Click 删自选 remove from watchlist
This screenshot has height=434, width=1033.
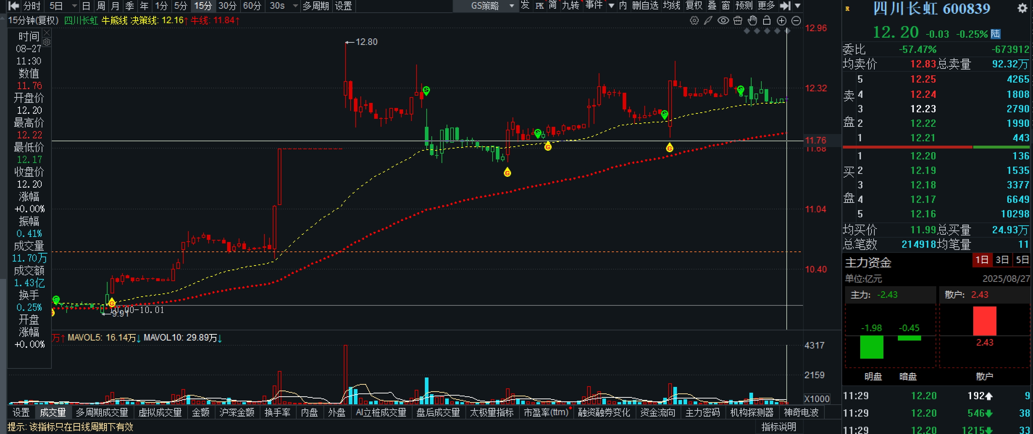coord(645,6)
